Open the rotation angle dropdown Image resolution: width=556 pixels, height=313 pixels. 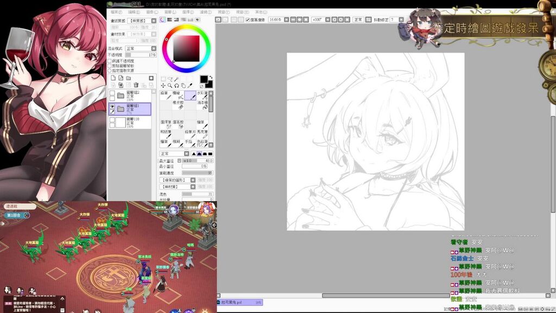tap(327, 20)
